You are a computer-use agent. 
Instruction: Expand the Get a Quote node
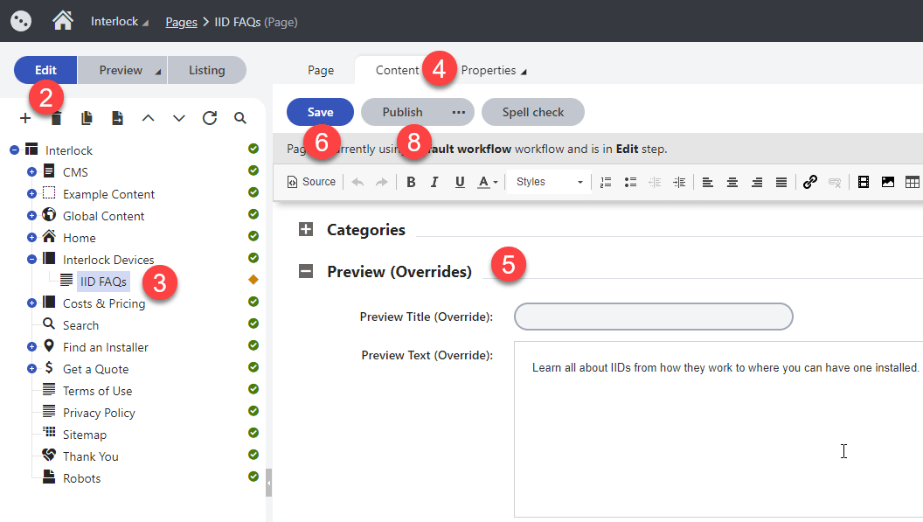[31, 369]
